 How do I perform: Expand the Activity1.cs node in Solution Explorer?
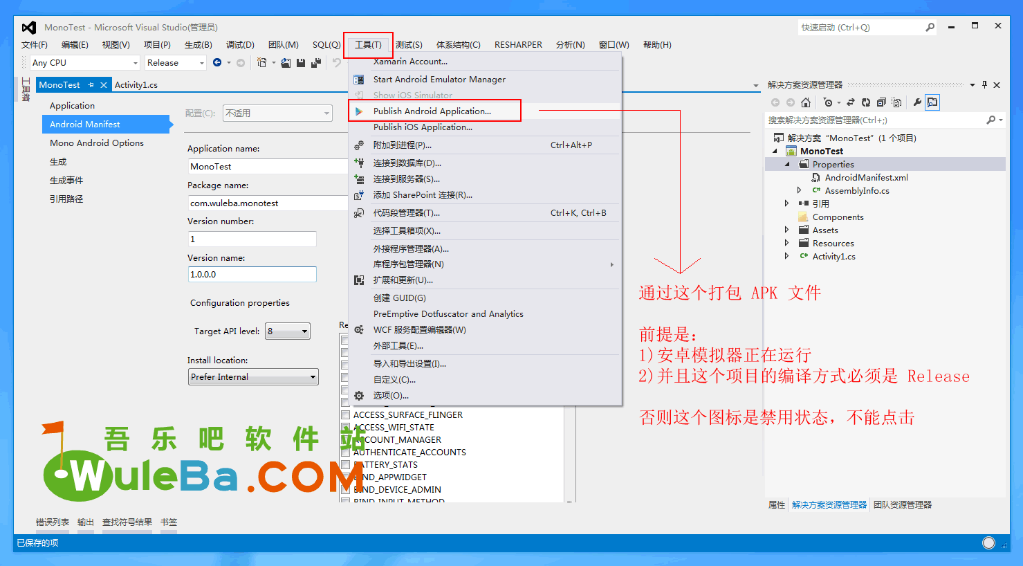pyautogui.click(x=787, y=256)
